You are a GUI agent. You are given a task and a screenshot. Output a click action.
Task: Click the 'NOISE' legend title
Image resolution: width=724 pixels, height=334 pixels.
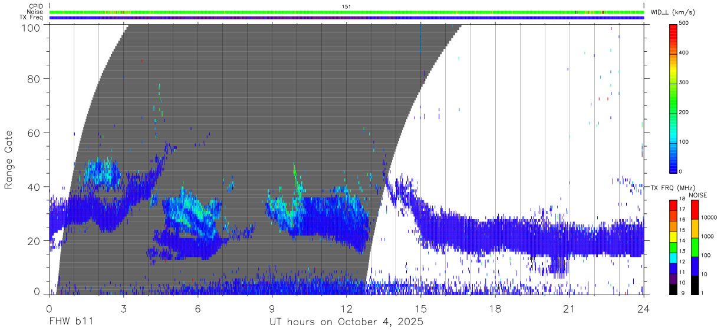pos(698,195)
